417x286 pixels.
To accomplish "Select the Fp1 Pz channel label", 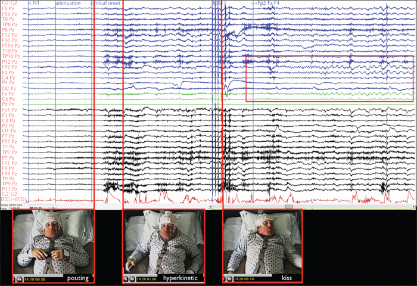I will click(x=10, y=110).
